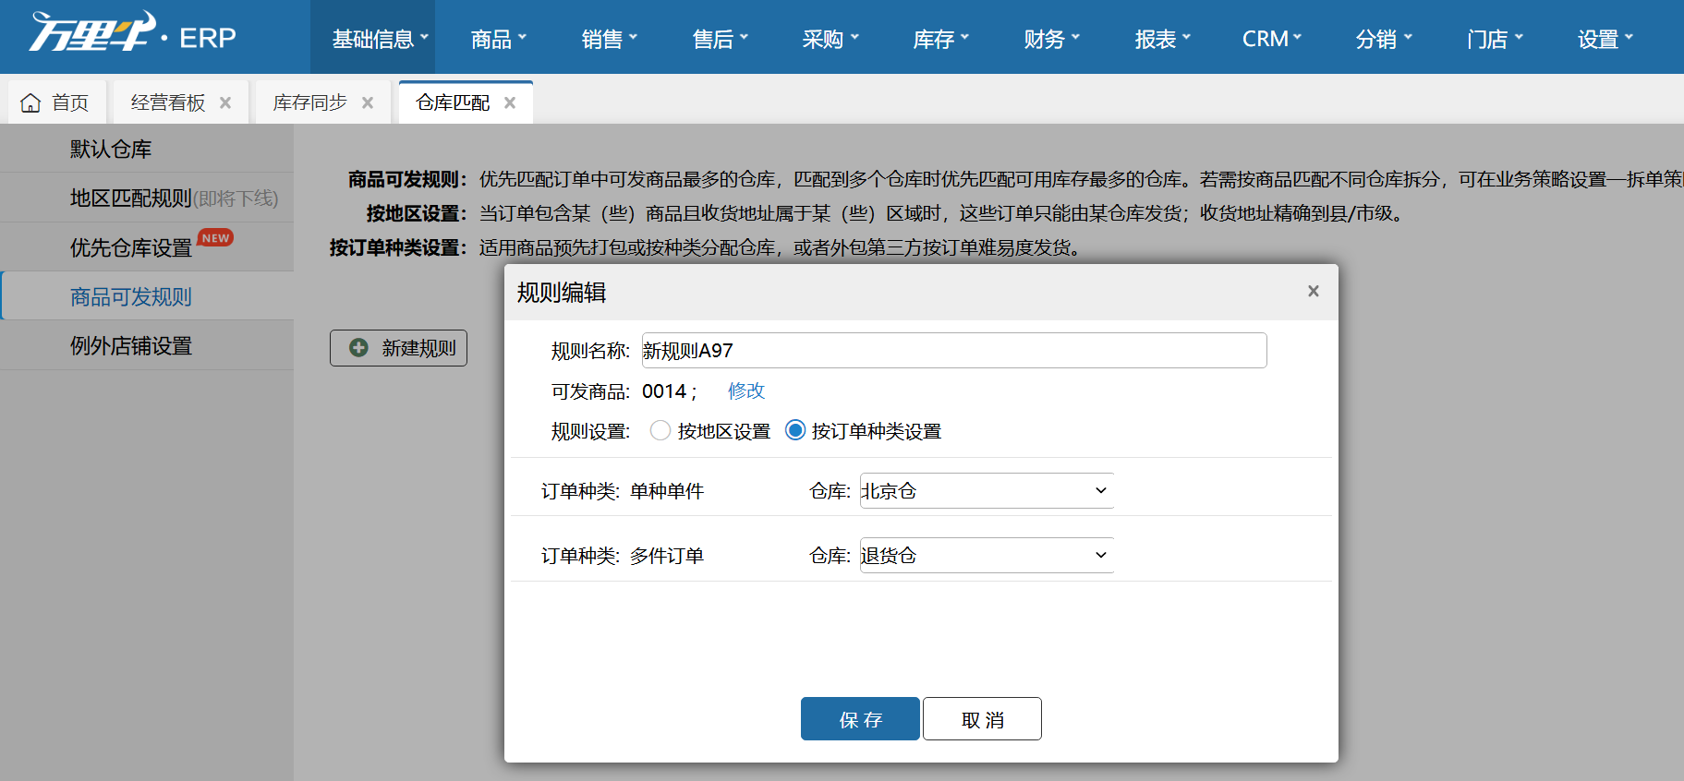Open the 仓库 dropdown showing 退货仓
Viewport: 1684px width, 781px height.
coord(987,556)
